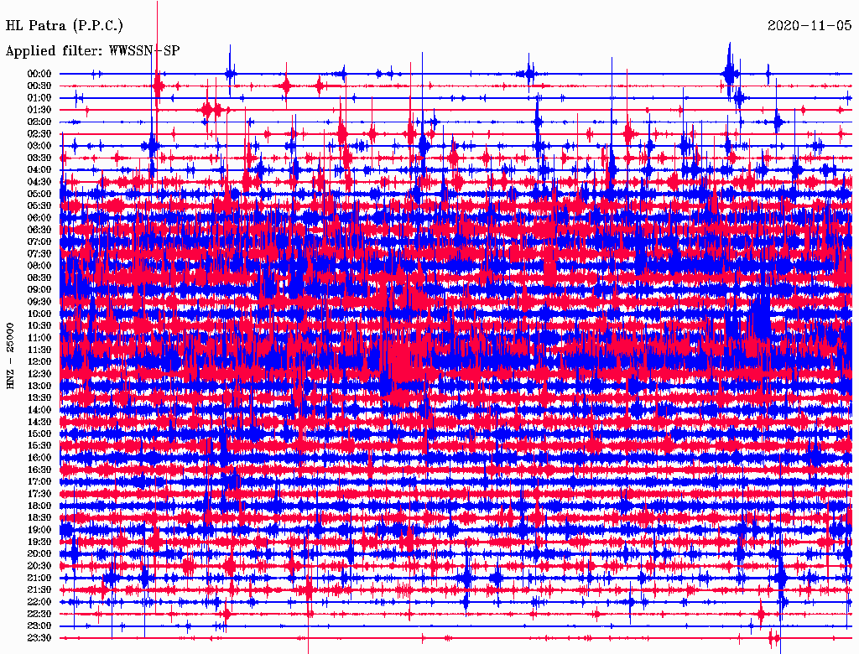Select the 07:00 time label

click(x=39, y=242)
